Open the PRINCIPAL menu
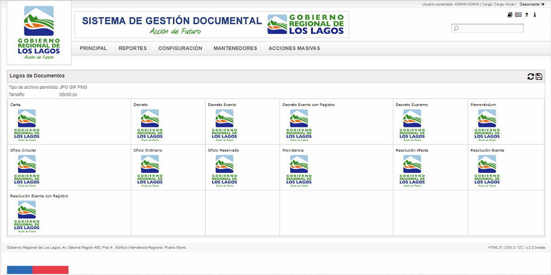This screenshot has width=551, height=275. coord(93,48)
